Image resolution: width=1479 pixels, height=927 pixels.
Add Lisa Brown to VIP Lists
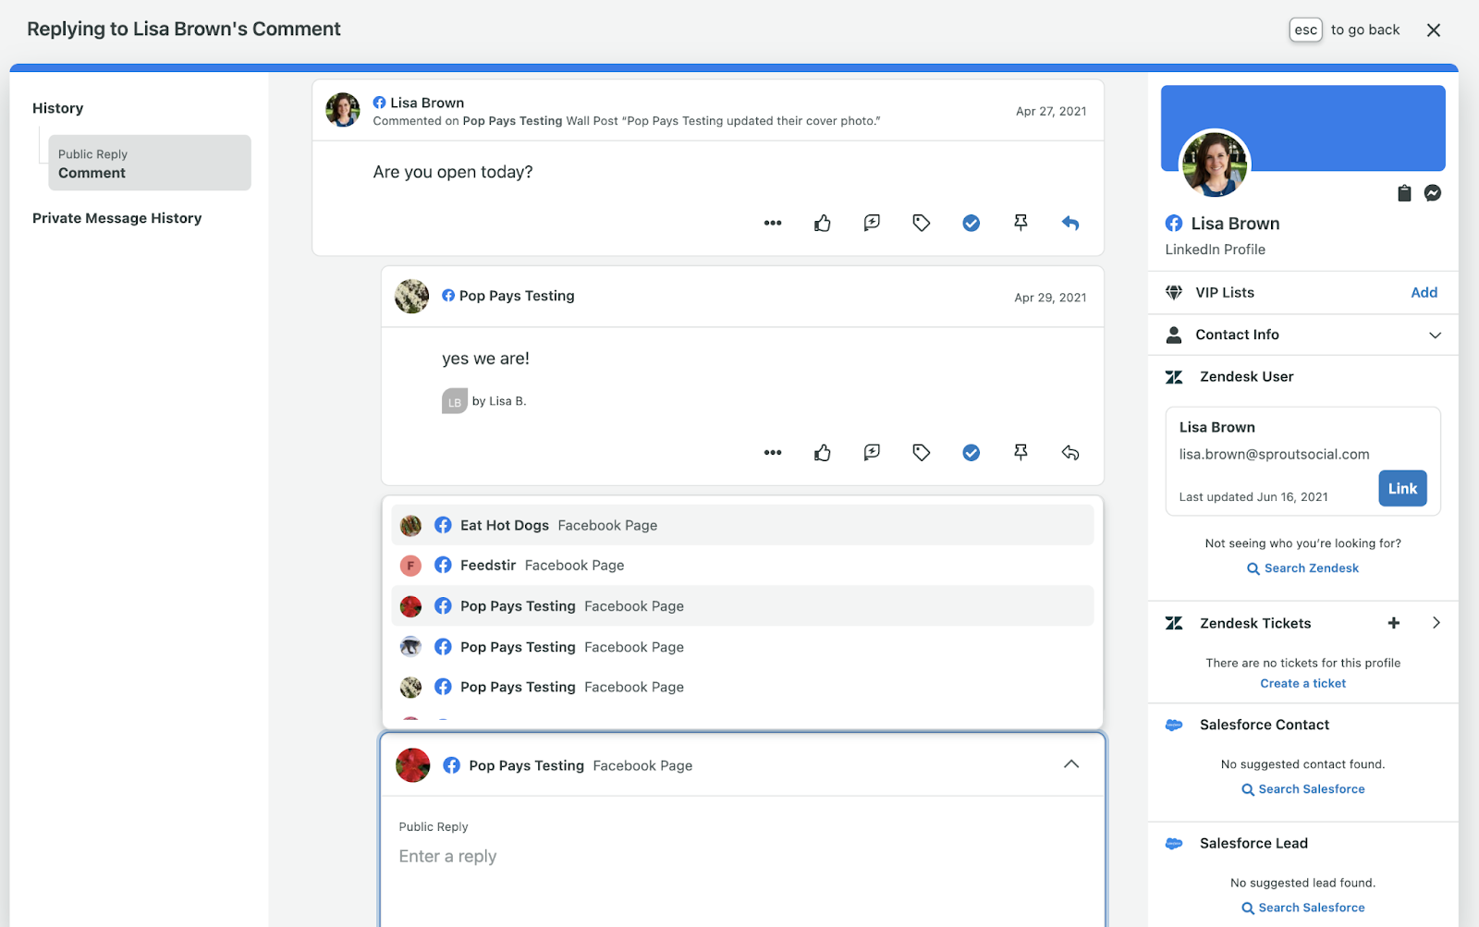[x=1424, y=293]
